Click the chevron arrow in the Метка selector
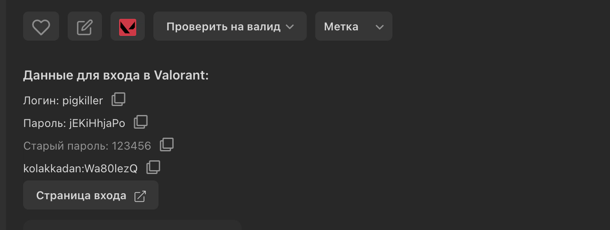 pyautogui.click(x=379, y=27)
